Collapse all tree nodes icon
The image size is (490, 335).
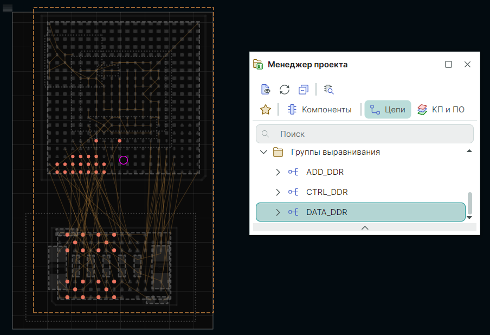[x=304, y=90]
